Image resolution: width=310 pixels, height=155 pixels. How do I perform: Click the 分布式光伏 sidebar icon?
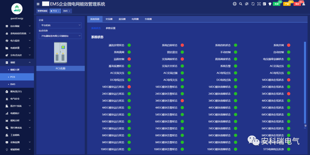pyautogui.click(x=7, y=55)
